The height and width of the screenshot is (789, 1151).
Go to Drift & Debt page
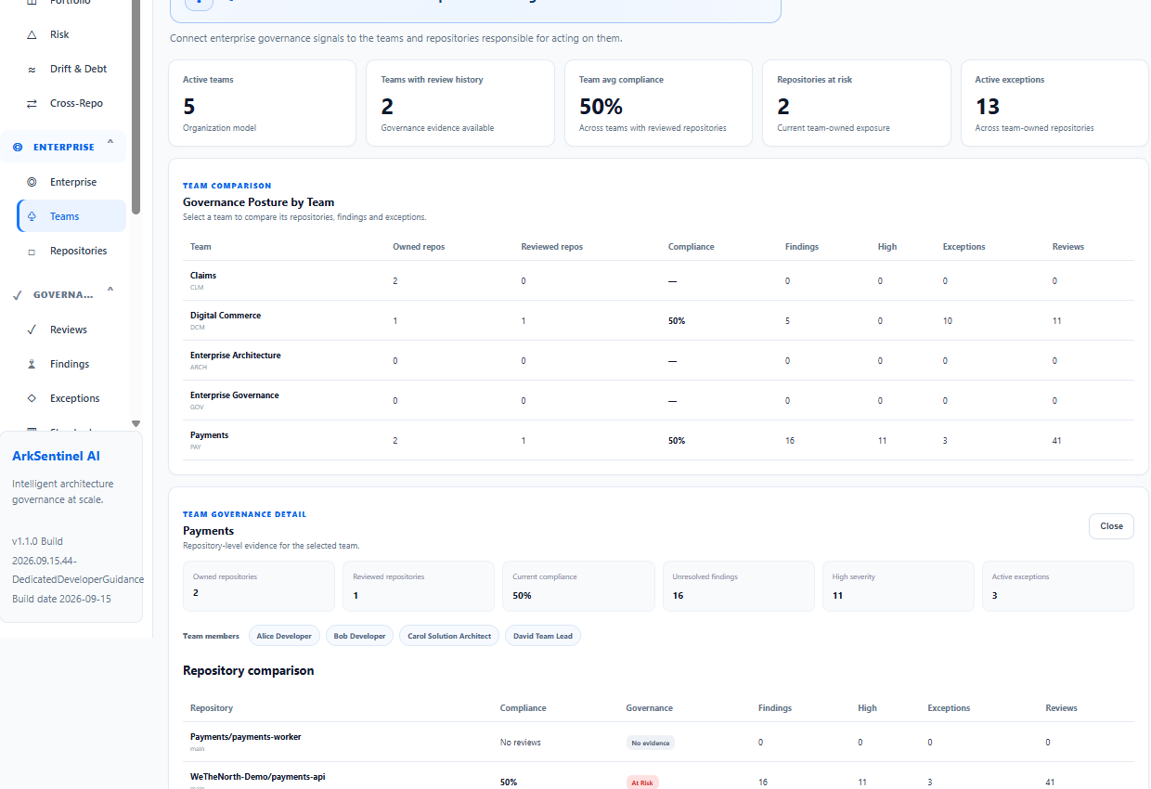click(71, 69)
